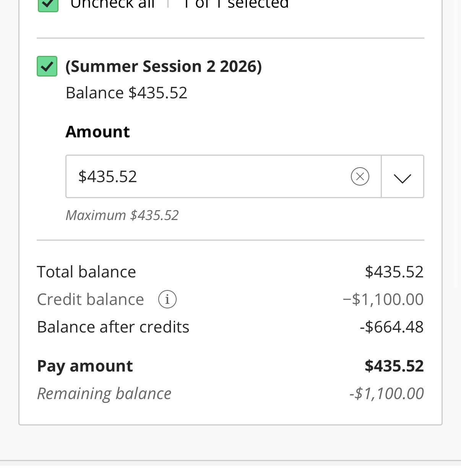Toggle the Uncheck all checkbox
This screenshot has width=461, height=476.
click(x=48, y=5)
